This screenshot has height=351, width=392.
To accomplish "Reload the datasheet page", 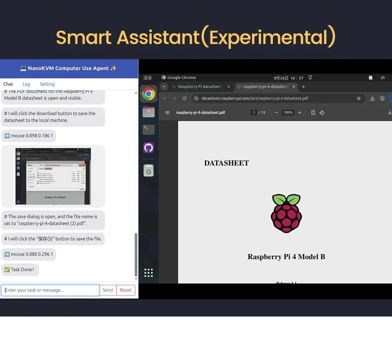I will 184,98.
